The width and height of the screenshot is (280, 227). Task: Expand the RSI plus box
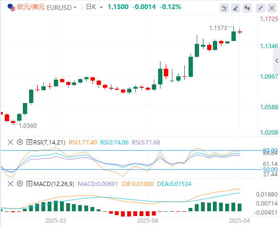coord(29,143)
